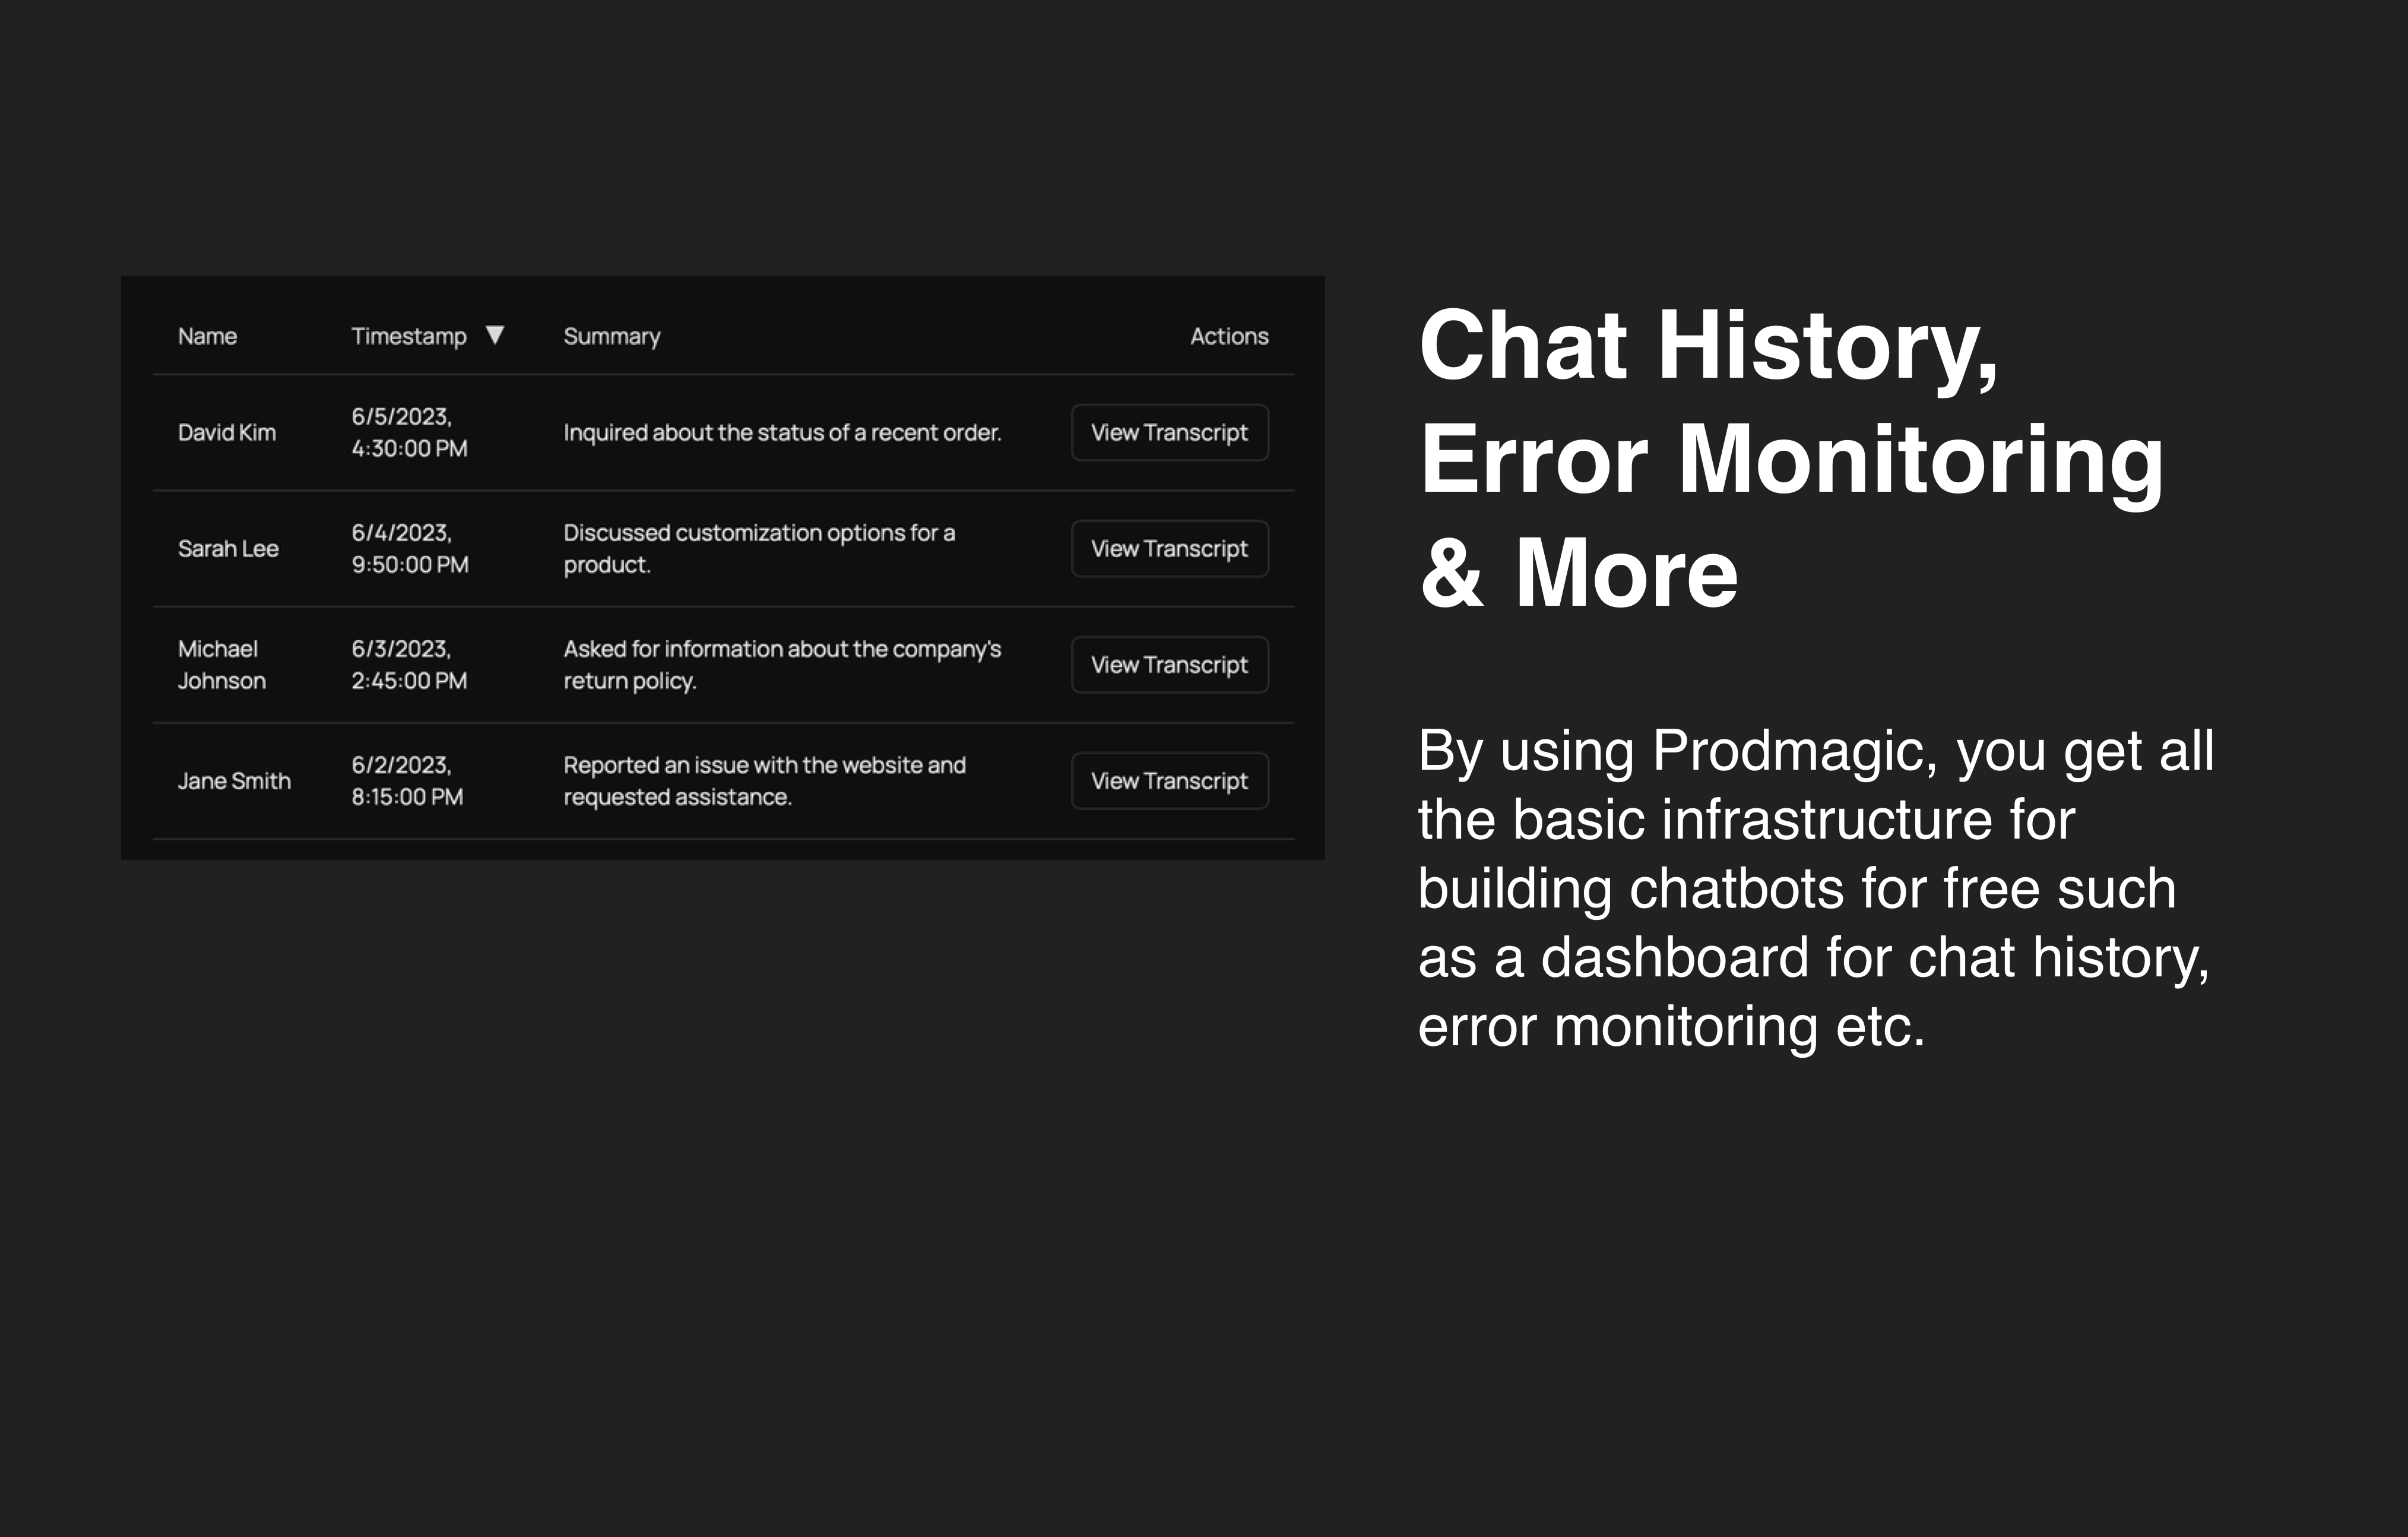The height and width of the screenshot is (1537, 2408).
Task: Select the David Kim name cell
Action: click(227, 432)
